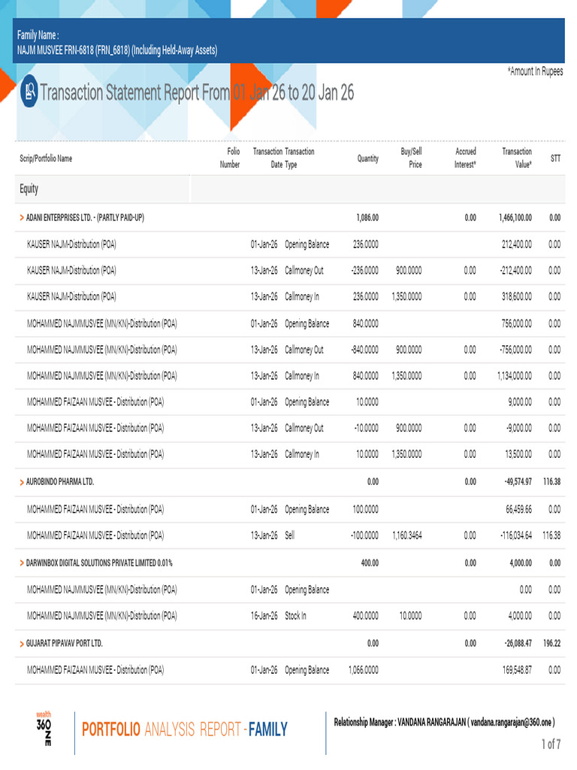Select the quantity 1,066.0000

tap(363, 670)
